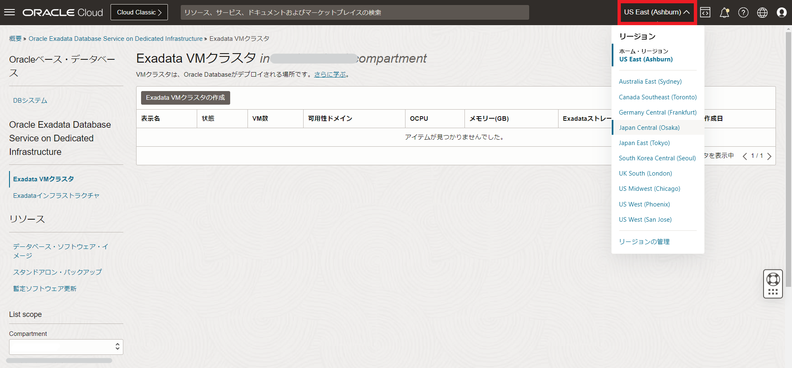Go to next page arrow in table

[769, 156]
